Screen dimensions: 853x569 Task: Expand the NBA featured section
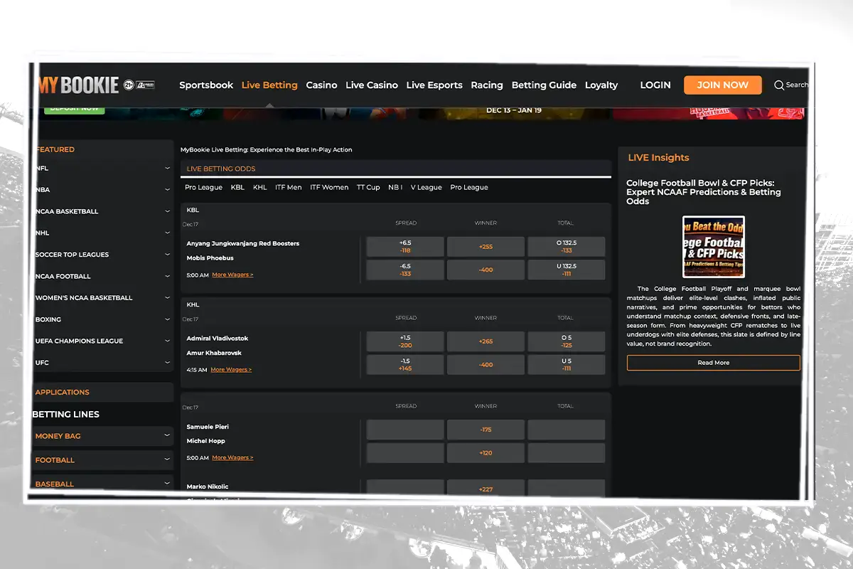[103, 189]
